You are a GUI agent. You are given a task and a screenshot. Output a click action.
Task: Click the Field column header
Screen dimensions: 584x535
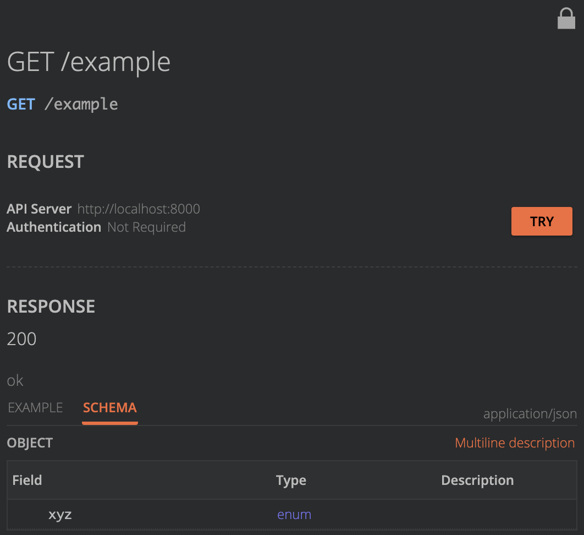click(x=27, y=480)
